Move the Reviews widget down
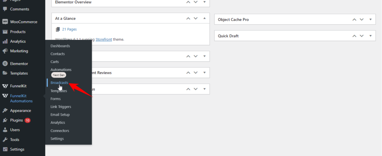 pos(195,73)
